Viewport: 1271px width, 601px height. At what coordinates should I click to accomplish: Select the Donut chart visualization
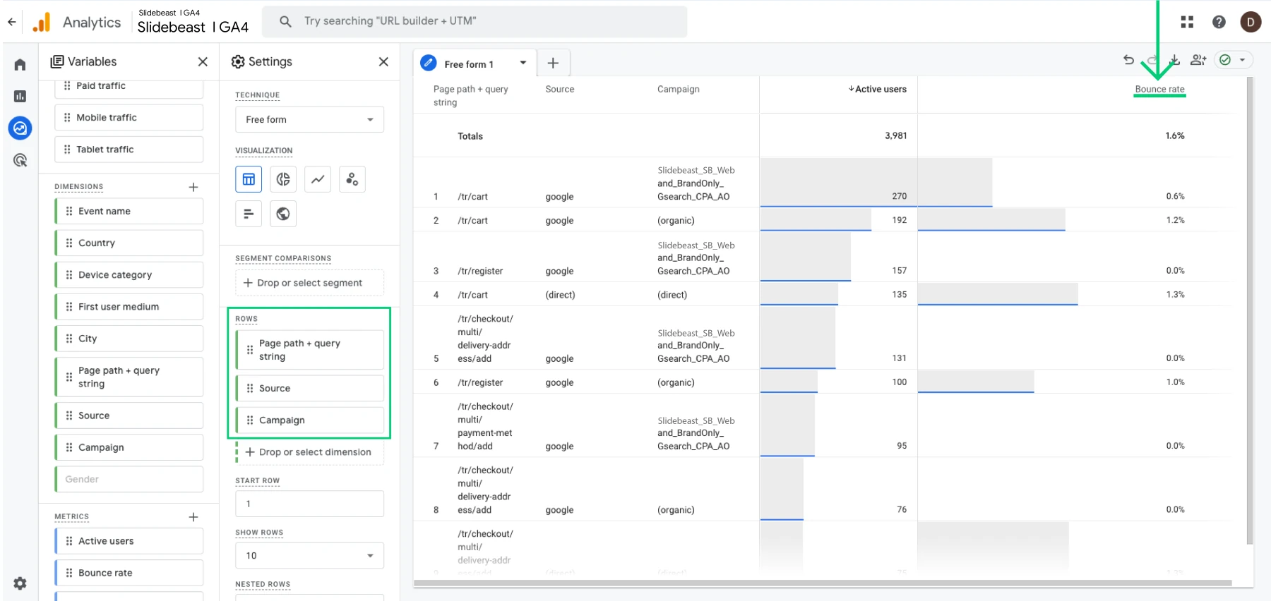tap(283, 179)
